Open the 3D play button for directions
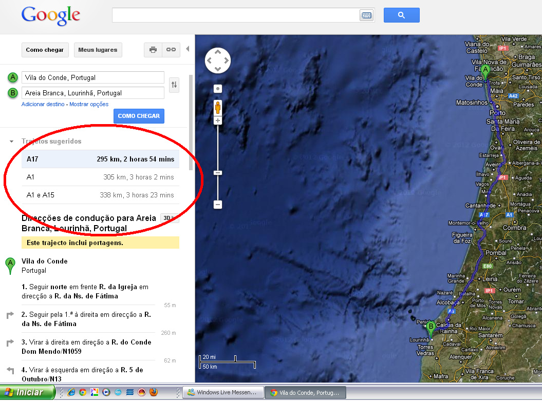 pyautogui.click(x=170, y=218)
